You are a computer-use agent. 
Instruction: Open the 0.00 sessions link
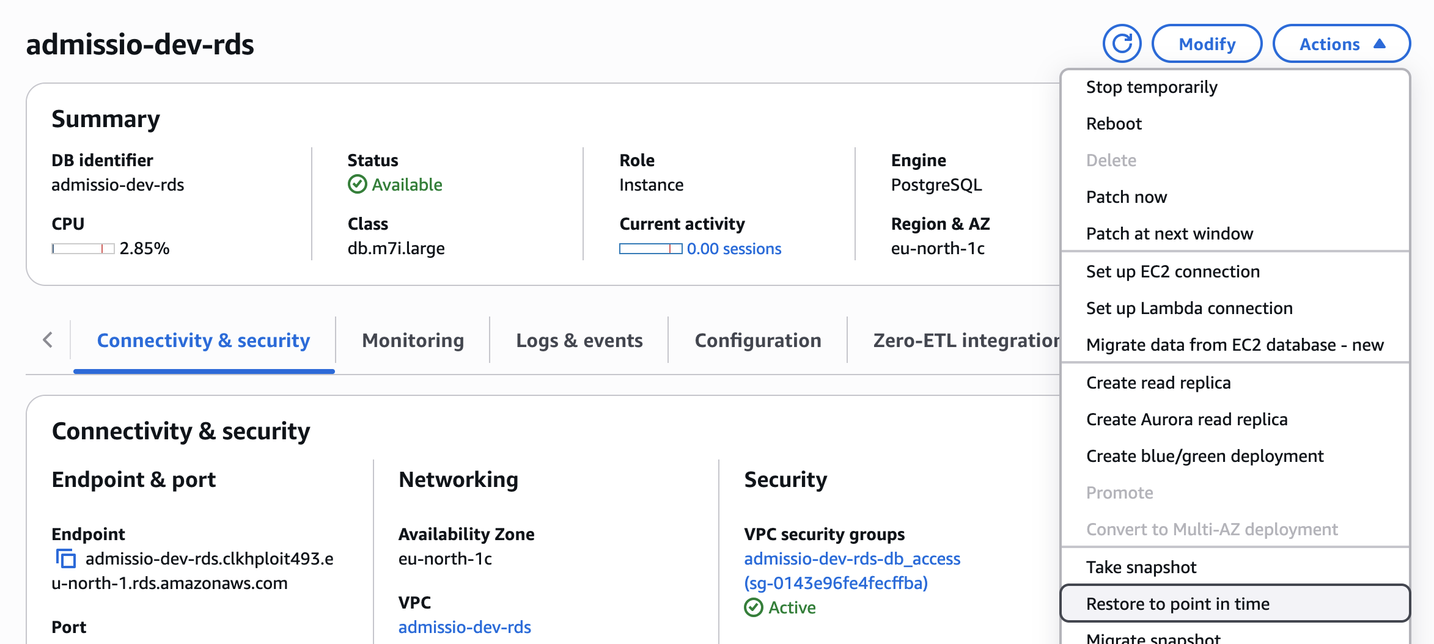tap(734, 249)
